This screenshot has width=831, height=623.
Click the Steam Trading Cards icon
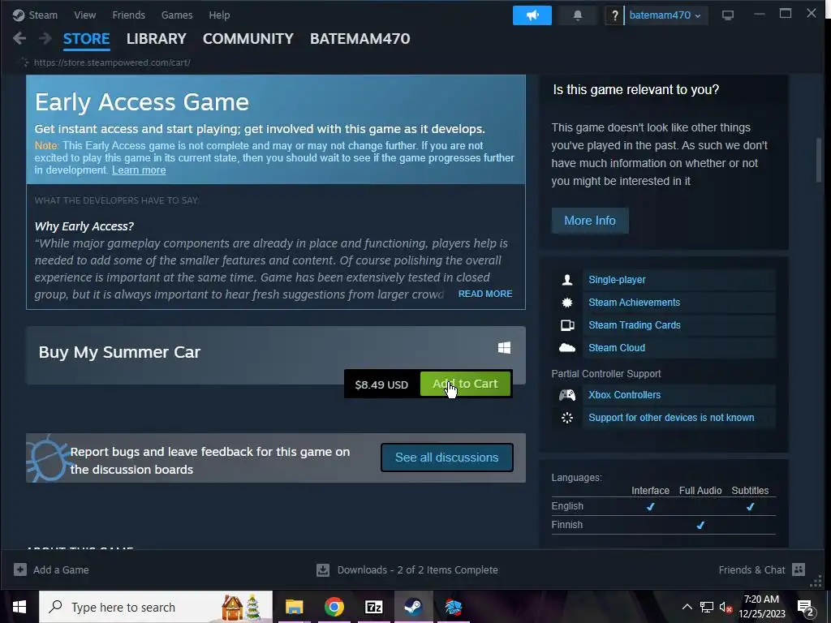coord(567,325)
